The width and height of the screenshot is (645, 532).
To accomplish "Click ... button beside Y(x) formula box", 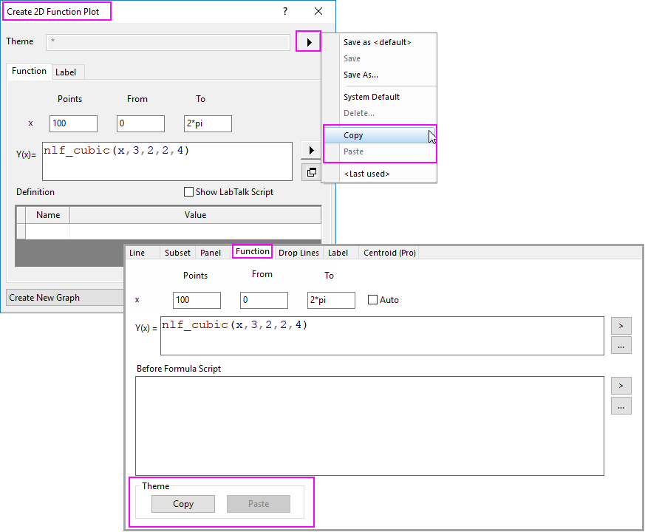I will point(621,346).
